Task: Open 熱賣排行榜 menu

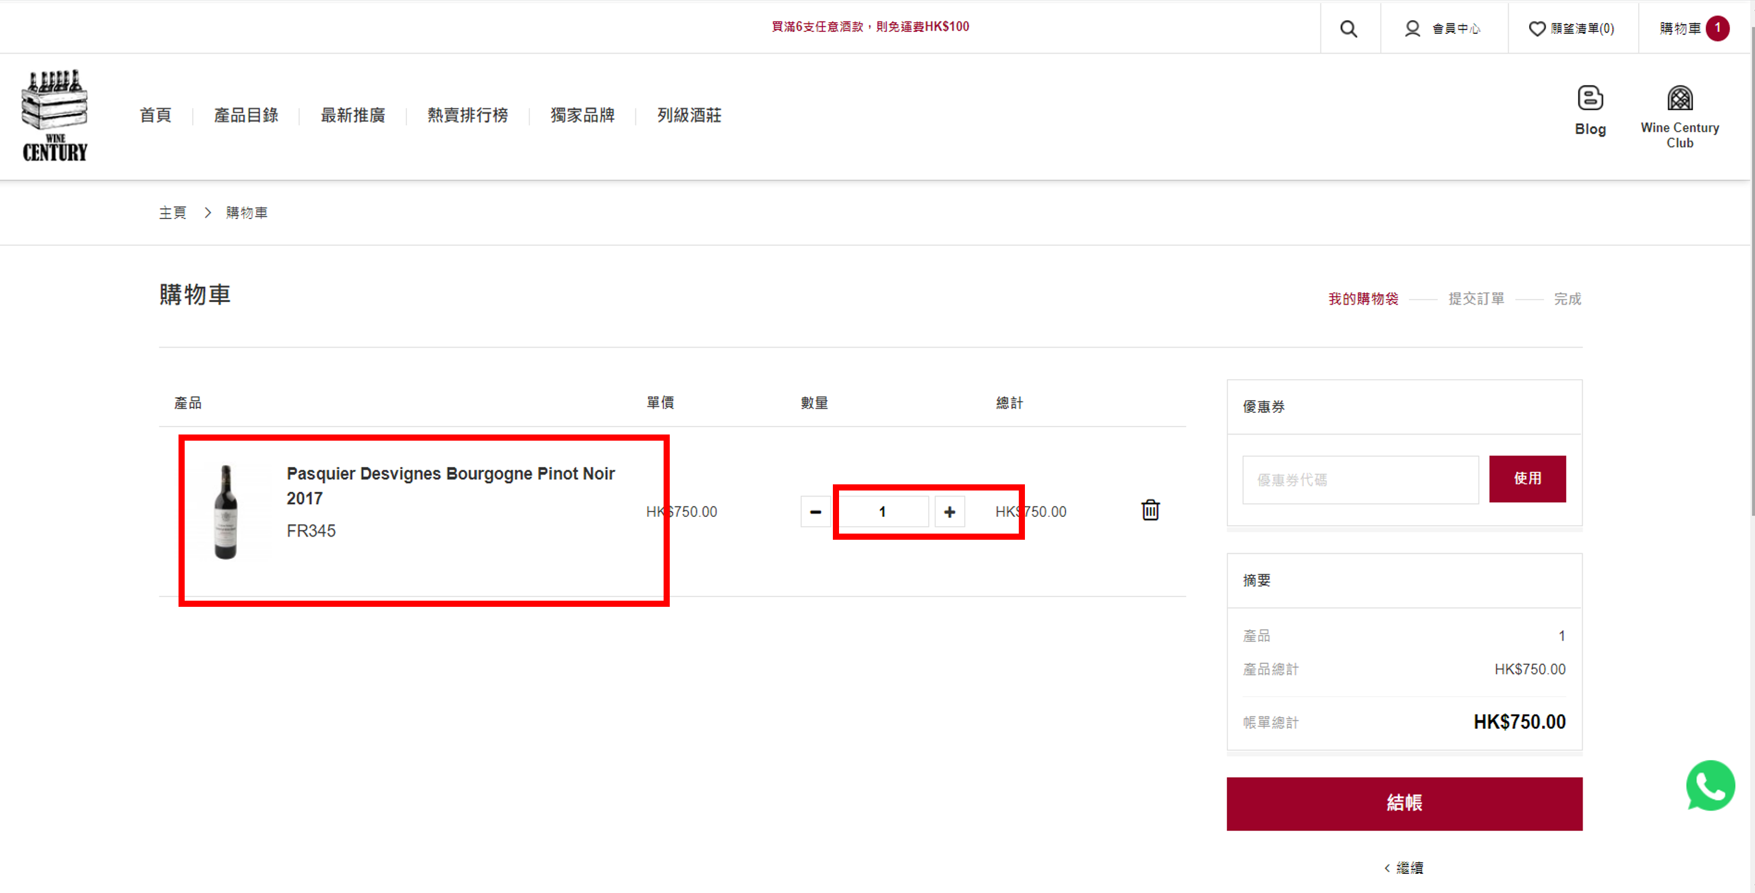Action: coord(467,115)
